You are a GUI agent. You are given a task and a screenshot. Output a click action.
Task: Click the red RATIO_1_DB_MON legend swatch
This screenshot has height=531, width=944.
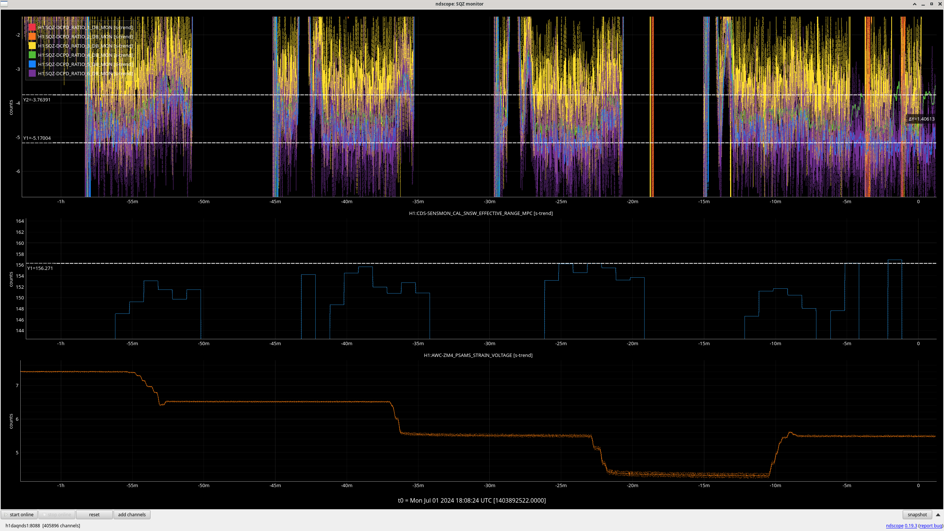click(x=32, y=27)
